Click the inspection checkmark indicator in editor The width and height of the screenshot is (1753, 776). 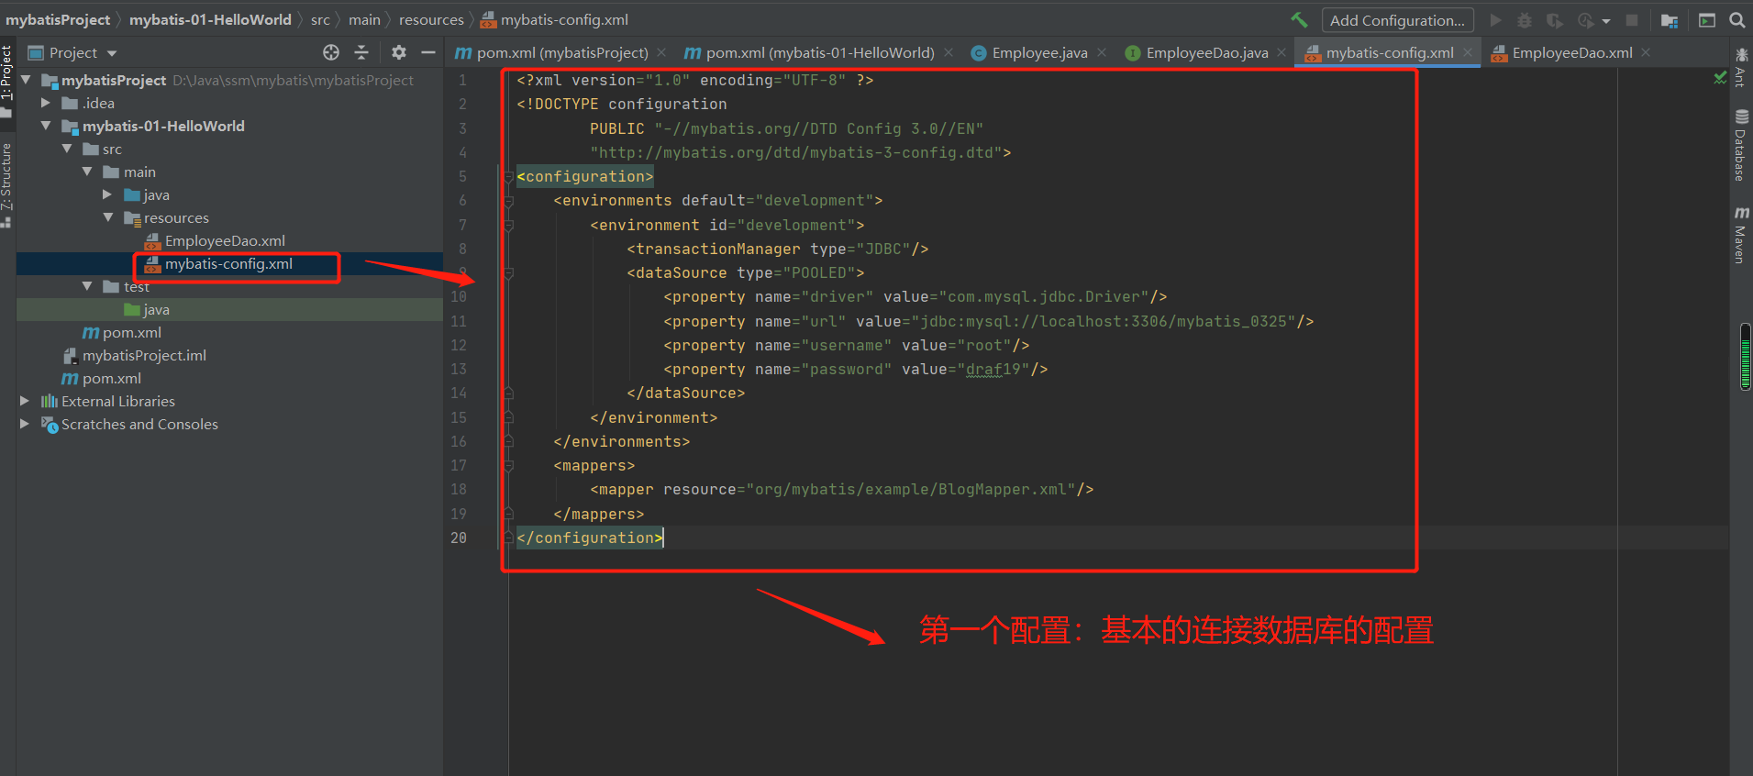pyautogui.click(x=1720, y=79)
